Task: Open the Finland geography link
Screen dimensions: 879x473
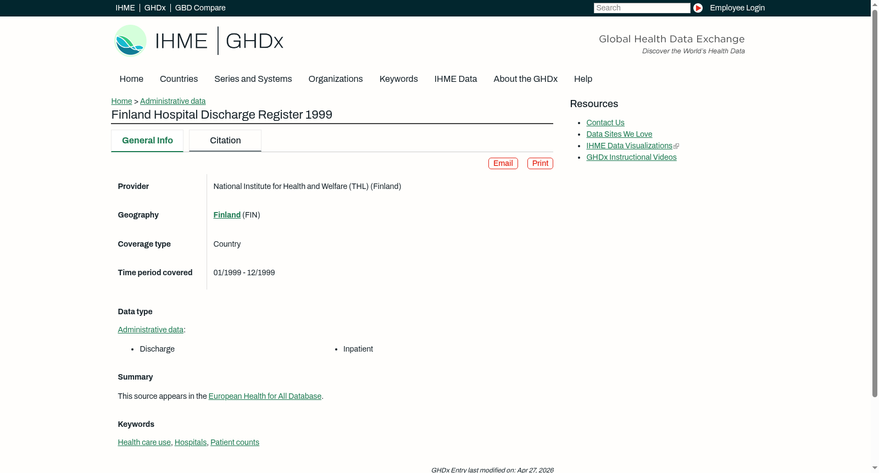Action: coord(227,215)
